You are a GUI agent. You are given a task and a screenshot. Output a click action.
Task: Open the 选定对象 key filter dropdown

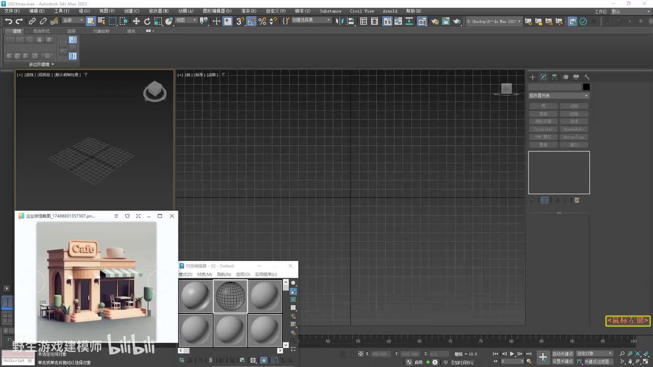click(594, 354)
